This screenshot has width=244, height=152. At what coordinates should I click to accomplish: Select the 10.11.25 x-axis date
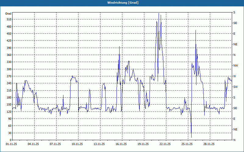coord(77,144)
